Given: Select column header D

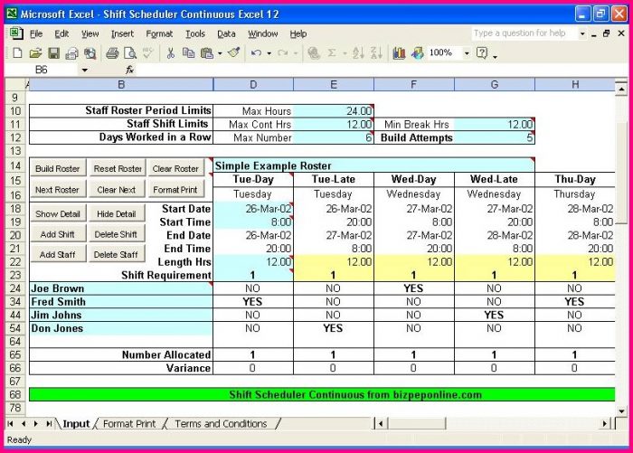Looking at the screenshot, I should [253, 84].
